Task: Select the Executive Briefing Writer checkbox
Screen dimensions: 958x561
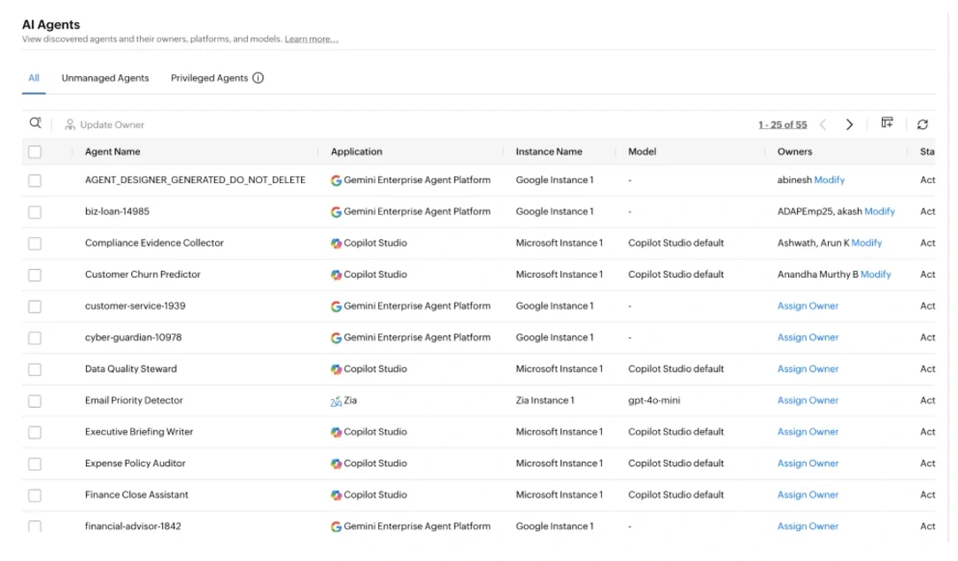Action: [35, 432]
